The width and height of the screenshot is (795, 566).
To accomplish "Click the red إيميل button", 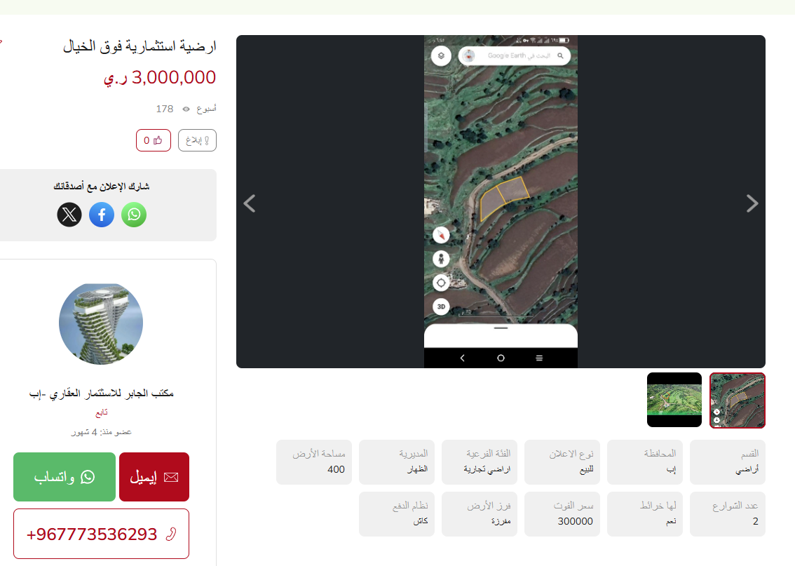I will coord(154,477).
